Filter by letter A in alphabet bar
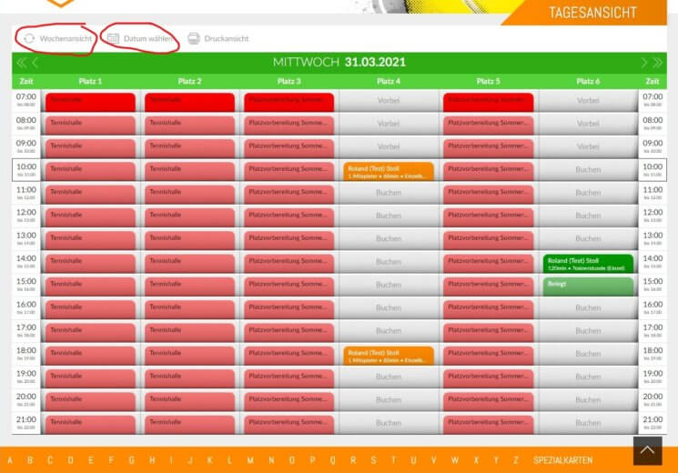This screenshot has height=473, width=678. tap(10, 460)
